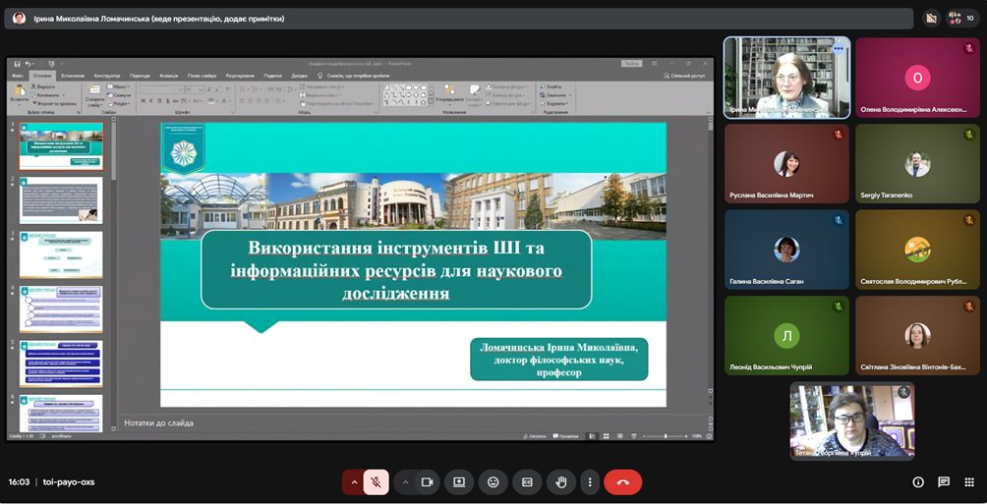The height and width of the screenshot is (504, 987).
Task: Select Sergiy Taranenko's participant tile
Action: point(917,163)
